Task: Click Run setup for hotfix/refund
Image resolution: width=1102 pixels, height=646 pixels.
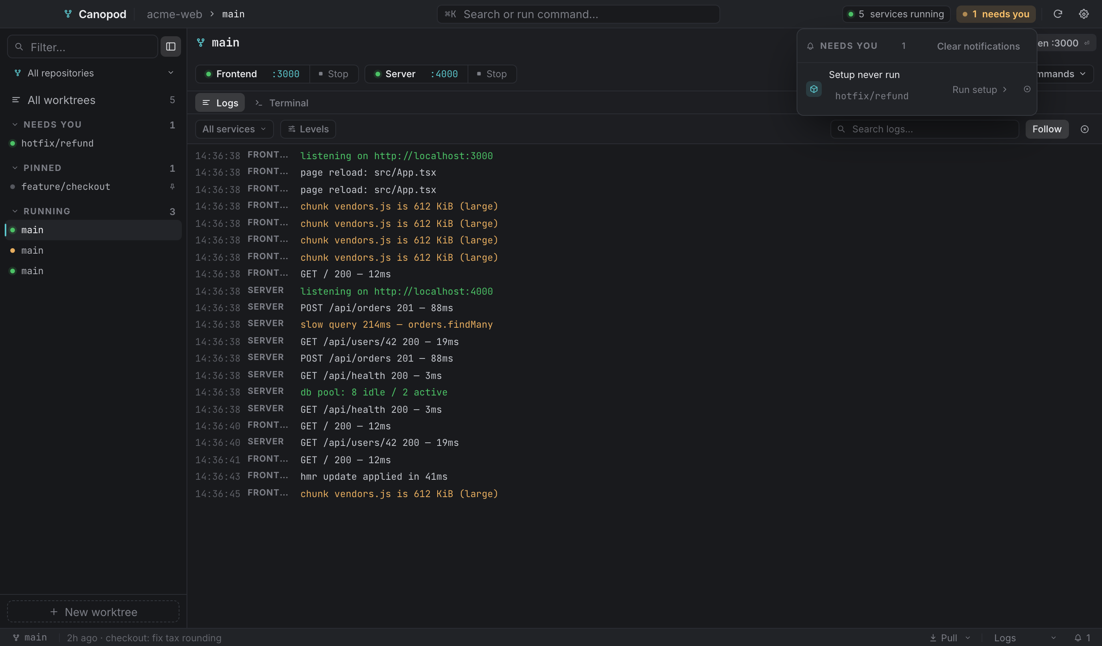Action: pos(980,90)
